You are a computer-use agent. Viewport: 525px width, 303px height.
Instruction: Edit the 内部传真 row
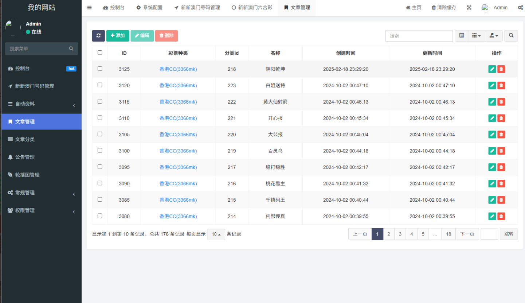click(492, 216)
